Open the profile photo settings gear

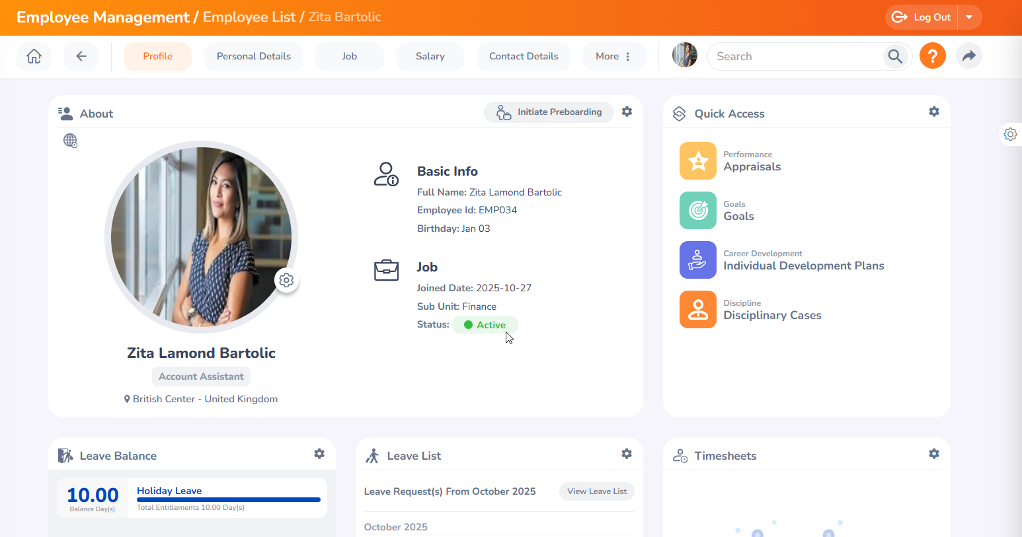286,280
